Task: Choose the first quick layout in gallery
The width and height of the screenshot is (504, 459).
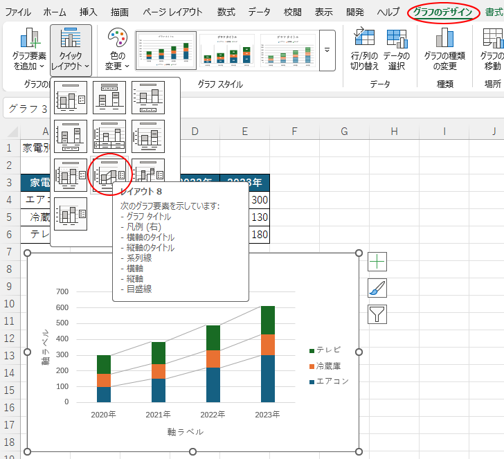Action: 71,98
